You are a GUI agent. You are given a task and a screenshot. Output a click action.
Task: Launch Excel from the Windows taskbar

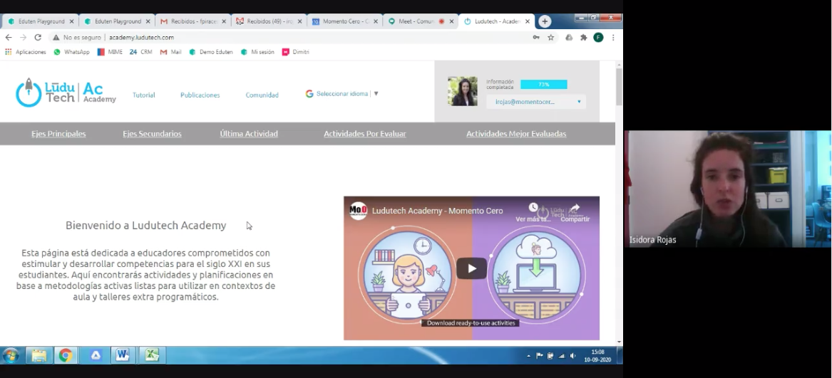[x=151, y=355]
